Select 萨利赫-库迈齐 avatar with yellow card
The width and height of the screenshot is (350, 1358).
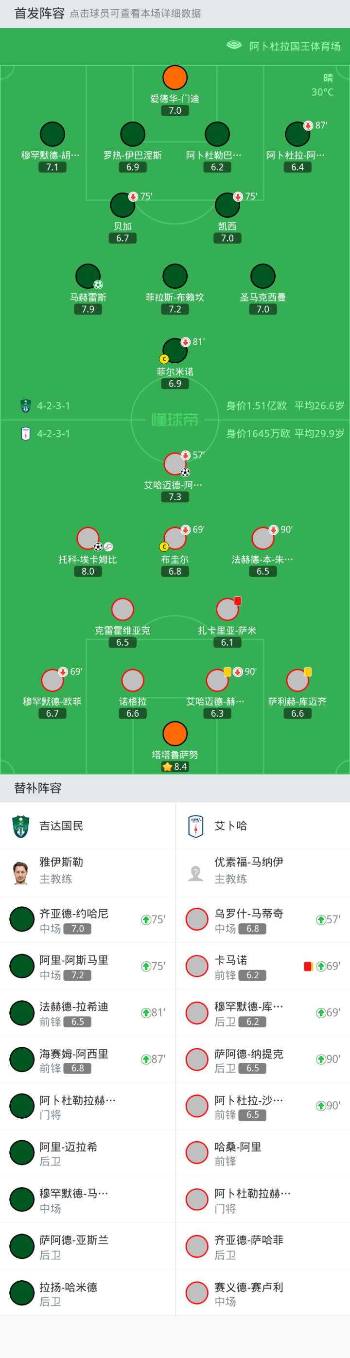point(297,681)
